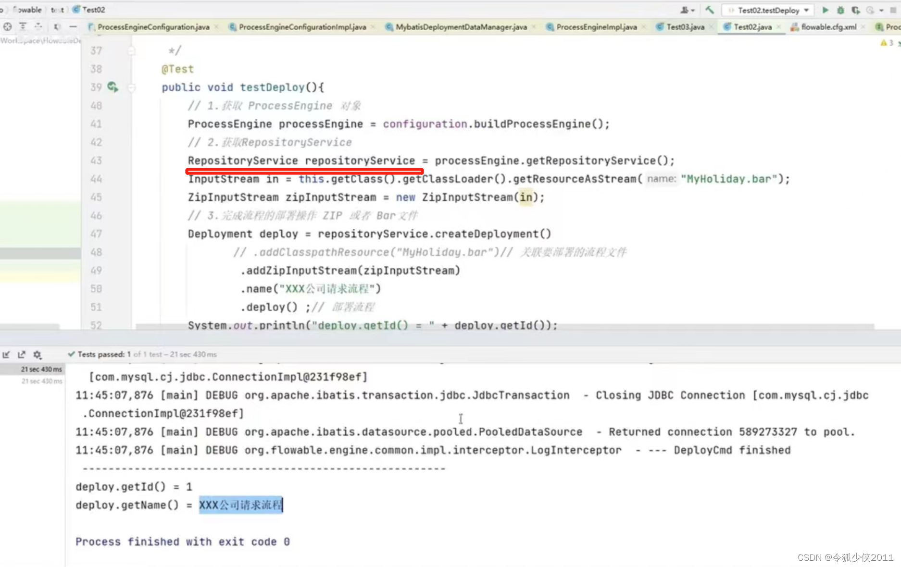901x567 pixels.
Task: Click the Process finished with exit code 0 line
Action: tap(183, 542)
